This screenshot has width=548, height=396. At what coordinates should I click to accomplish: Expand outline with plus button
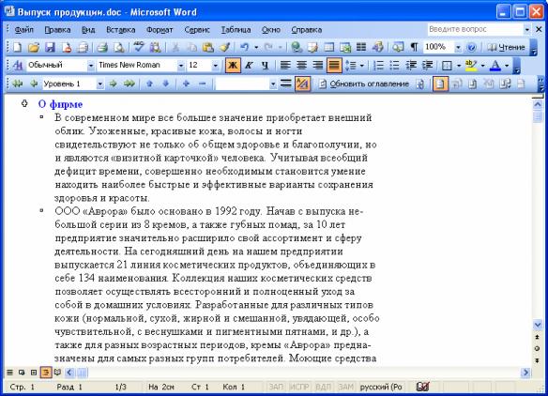pos(186,84)
